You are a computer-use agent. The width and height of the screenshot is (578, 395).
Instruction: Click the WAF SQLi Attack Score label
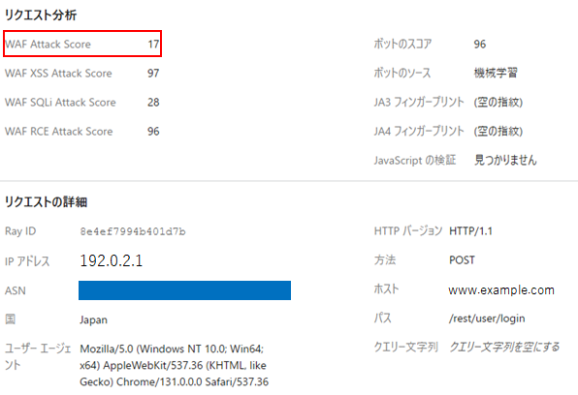[x=60, y=103]
